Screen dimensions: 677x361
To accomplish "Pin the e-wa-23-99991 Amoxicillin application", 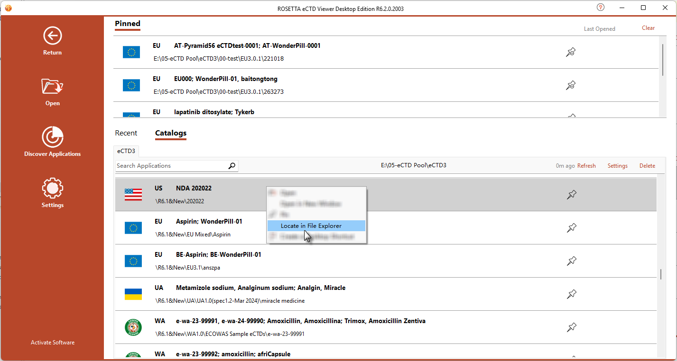I will coord(572,327).
